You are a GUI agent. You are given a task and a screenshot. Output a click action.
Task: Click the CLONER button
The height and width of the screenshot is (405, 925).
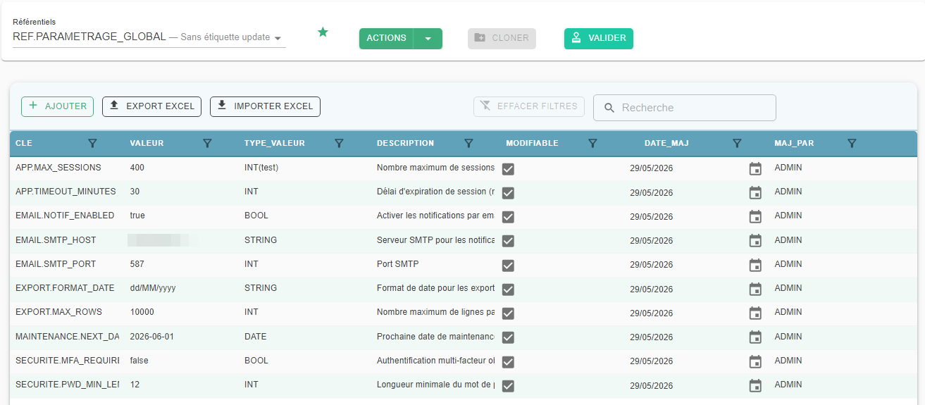tap(502, 39)
